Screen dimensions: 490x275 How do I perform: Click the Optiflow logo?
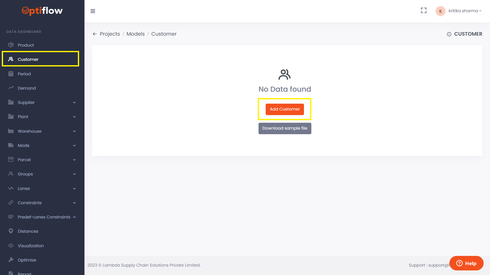[x=42, y=11]
